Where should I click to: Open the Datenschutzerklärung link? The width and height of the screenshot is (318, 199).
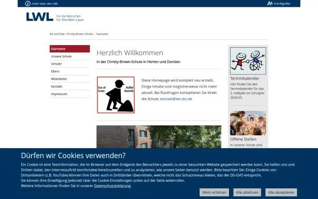[x=112, y=186]
